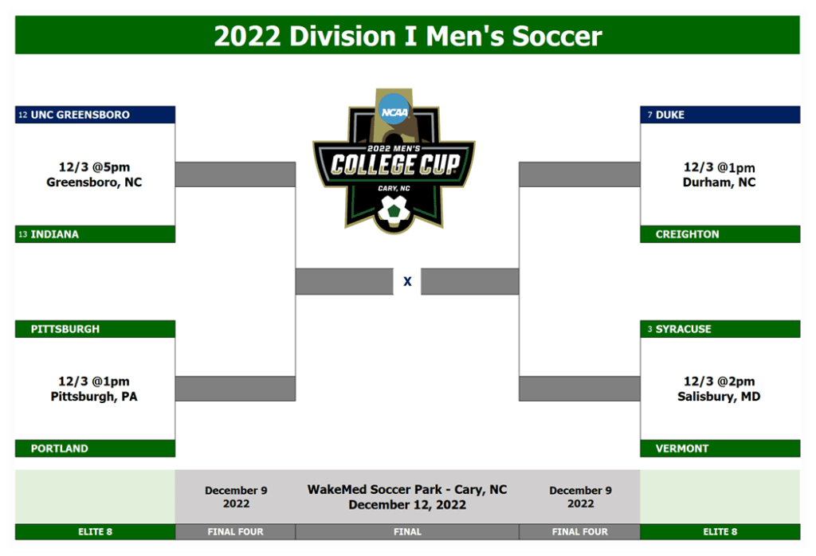Click the 2022 Men's College Cup logo

coord(394,161)
